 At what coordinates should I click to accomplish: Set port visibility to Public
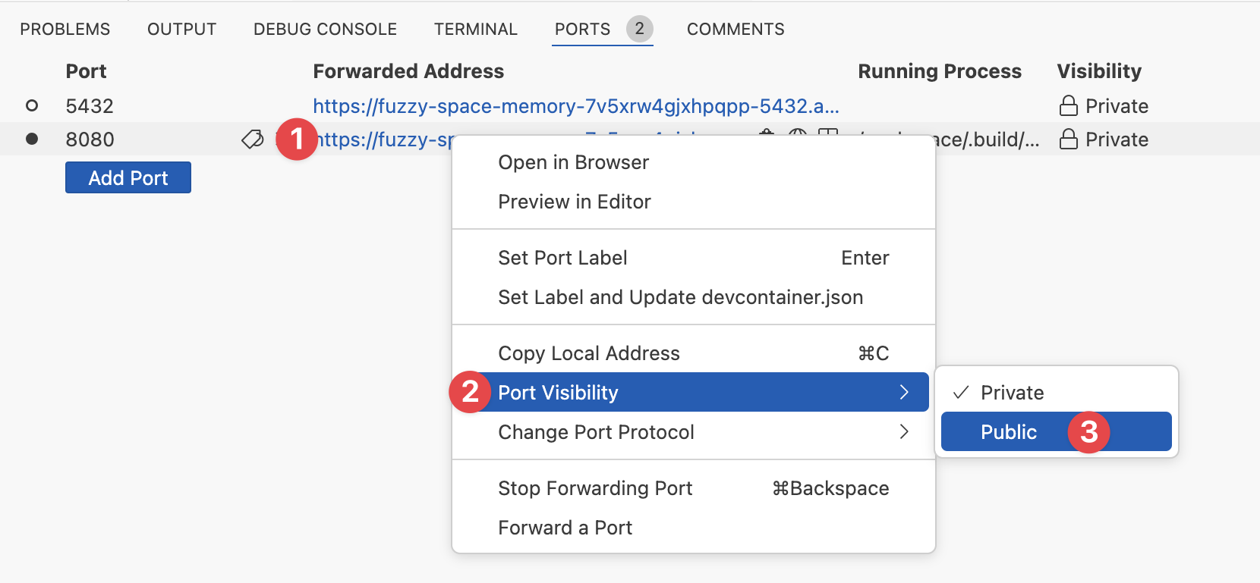pos(1009,432)
